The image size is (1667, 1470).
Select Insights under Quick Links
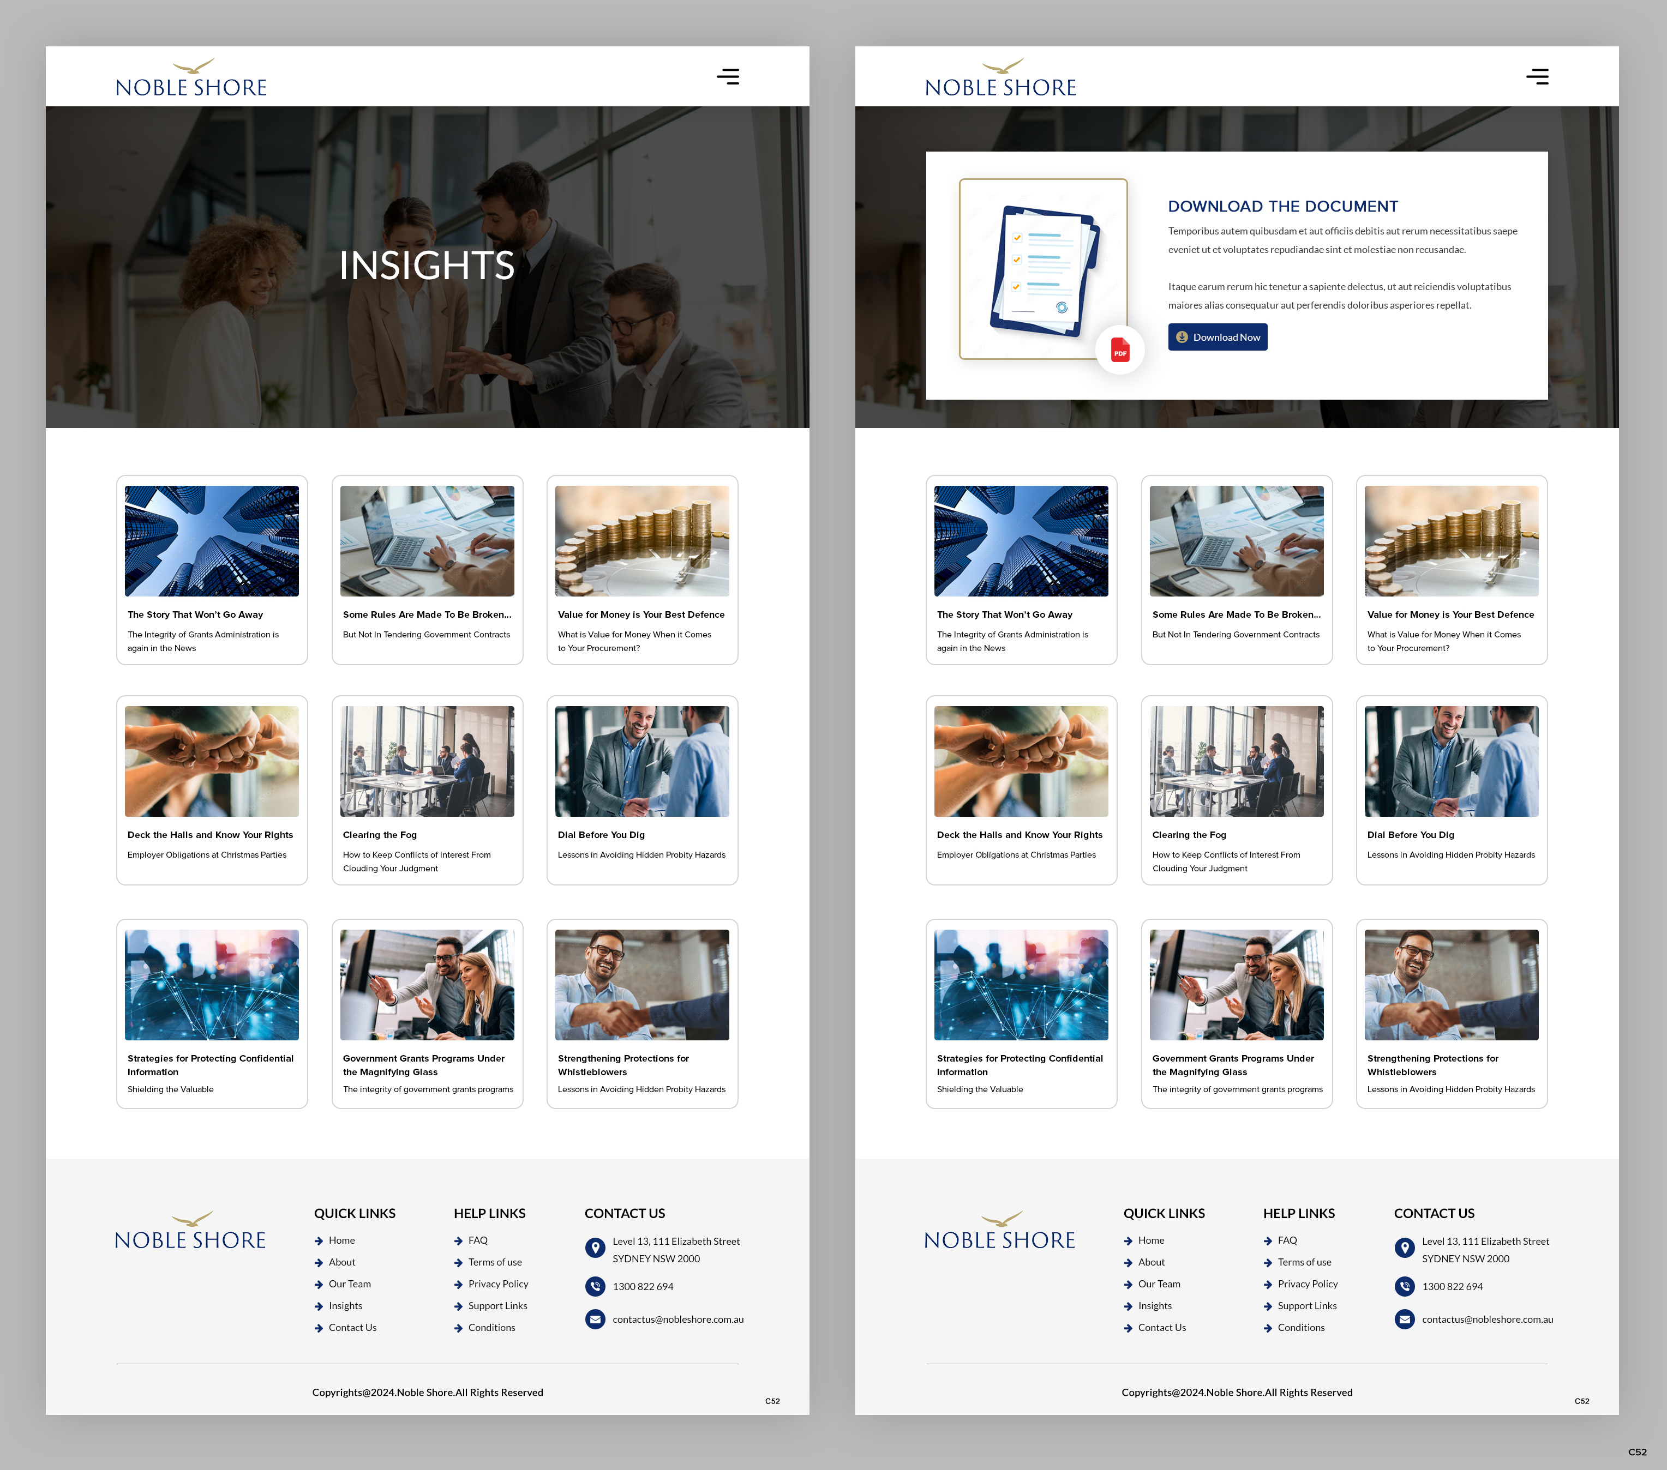click(x=346, y=1305)
